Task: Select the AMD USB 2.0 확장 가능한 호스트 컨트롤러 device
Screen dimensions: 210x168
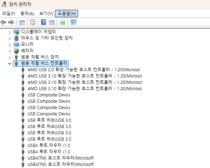Action: coord(84,70)
